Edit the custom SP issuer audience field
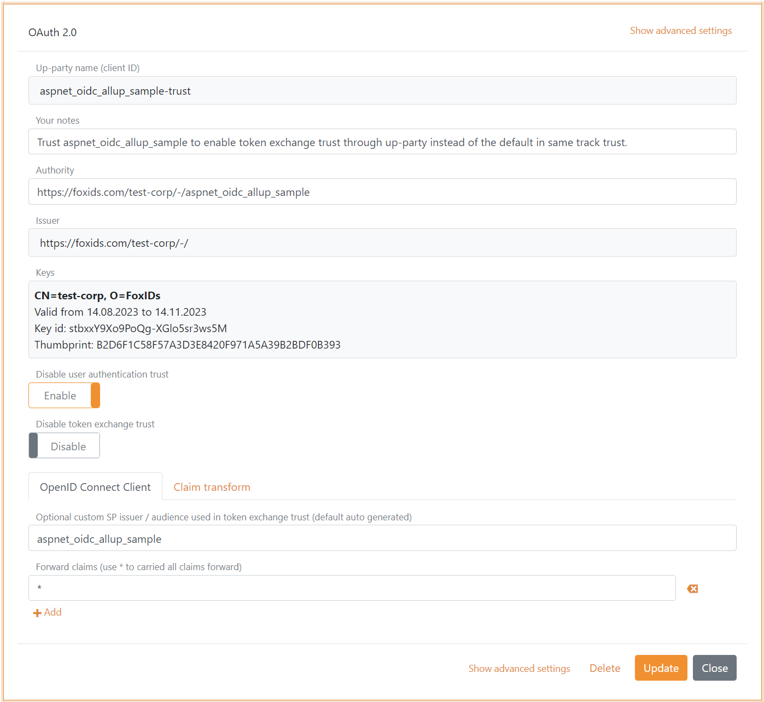This screenshot has width=764, height=702. coord(382,538)
